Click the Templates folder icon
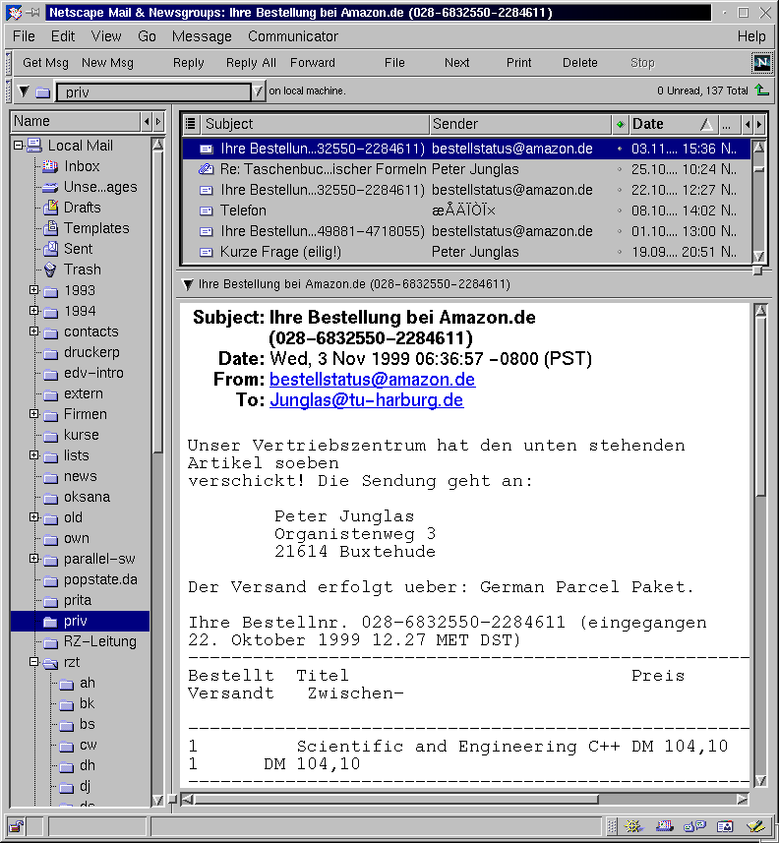The height and width of the screenshot is (843, 779). point(50,228)
